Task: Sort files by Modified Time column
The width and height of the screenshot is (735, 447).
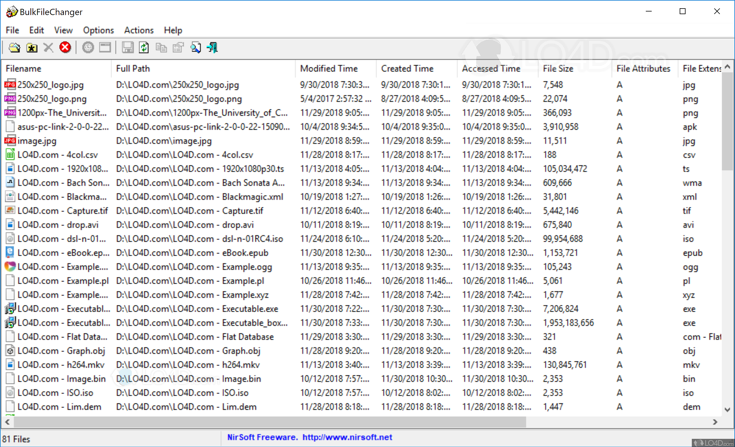Action: pyautogui.click(x=329, y=68)
